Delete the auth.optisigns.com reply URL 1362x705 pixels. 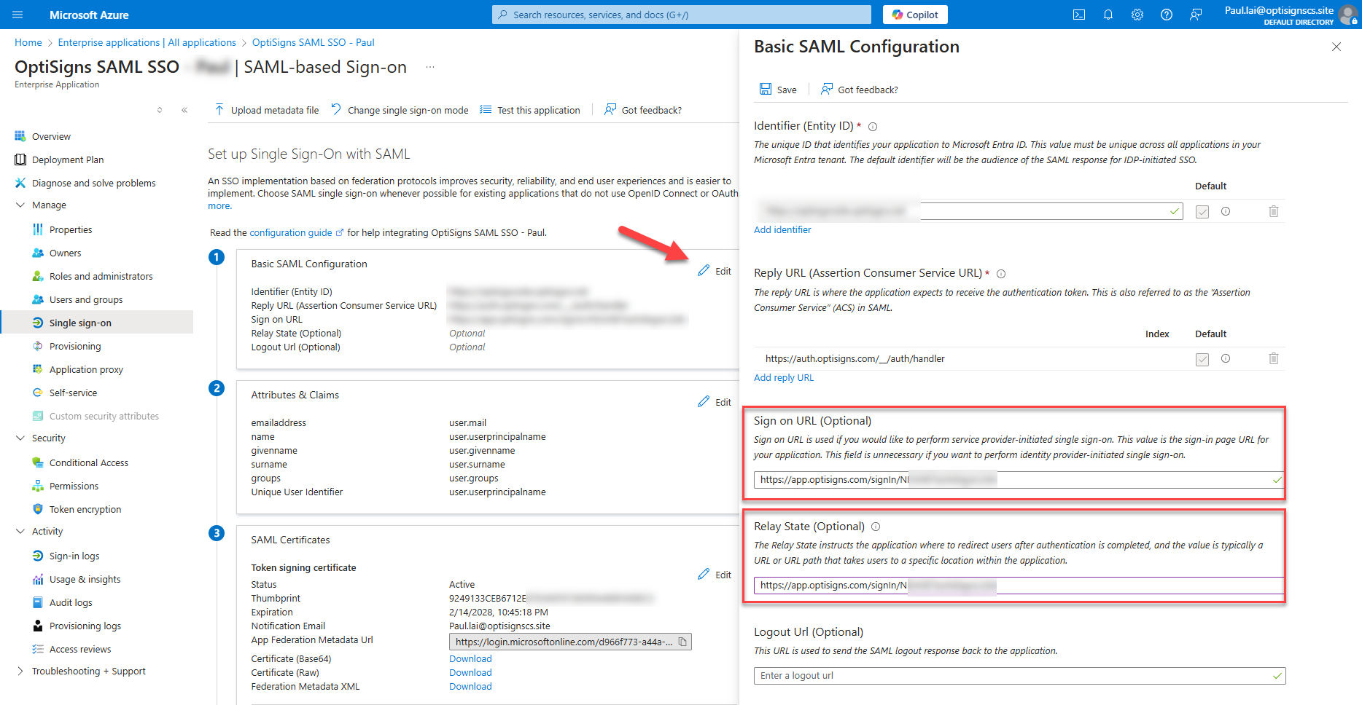pos(1274,358)
